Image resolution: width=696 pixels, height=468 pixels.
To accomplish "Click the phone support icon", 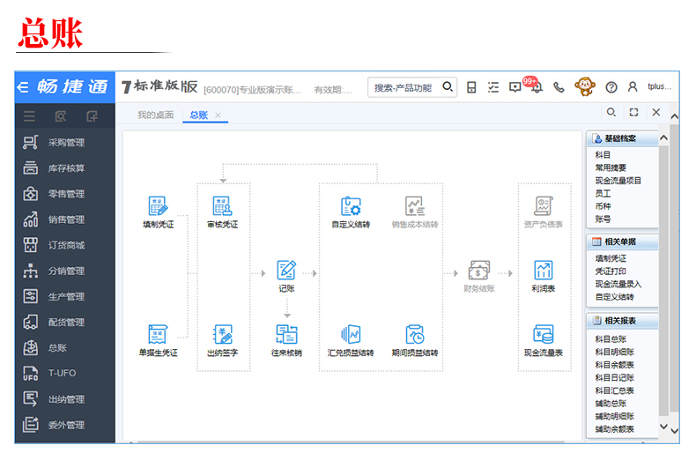I will coord(559,87).
